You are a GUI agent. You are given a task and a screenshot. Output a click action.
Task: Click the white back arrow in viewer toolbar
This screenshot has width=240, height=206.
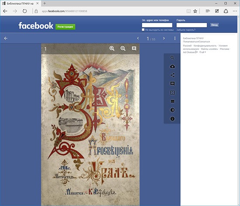pyautogui.click(x=6, y=38)
